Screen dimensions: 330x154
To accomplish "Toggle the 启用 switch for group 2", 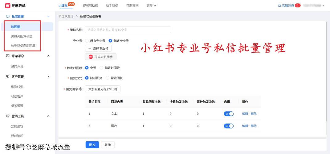I will point(229,126).
